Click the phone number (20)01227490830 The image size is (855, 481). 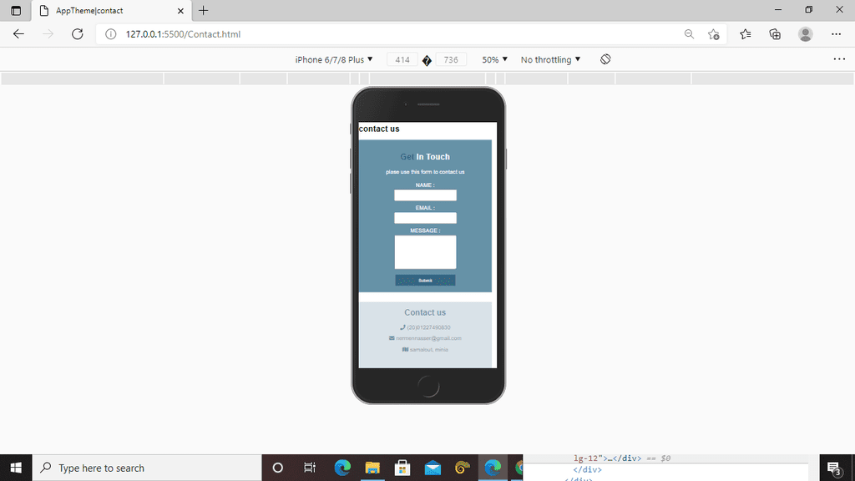click(x=428, y=327)
